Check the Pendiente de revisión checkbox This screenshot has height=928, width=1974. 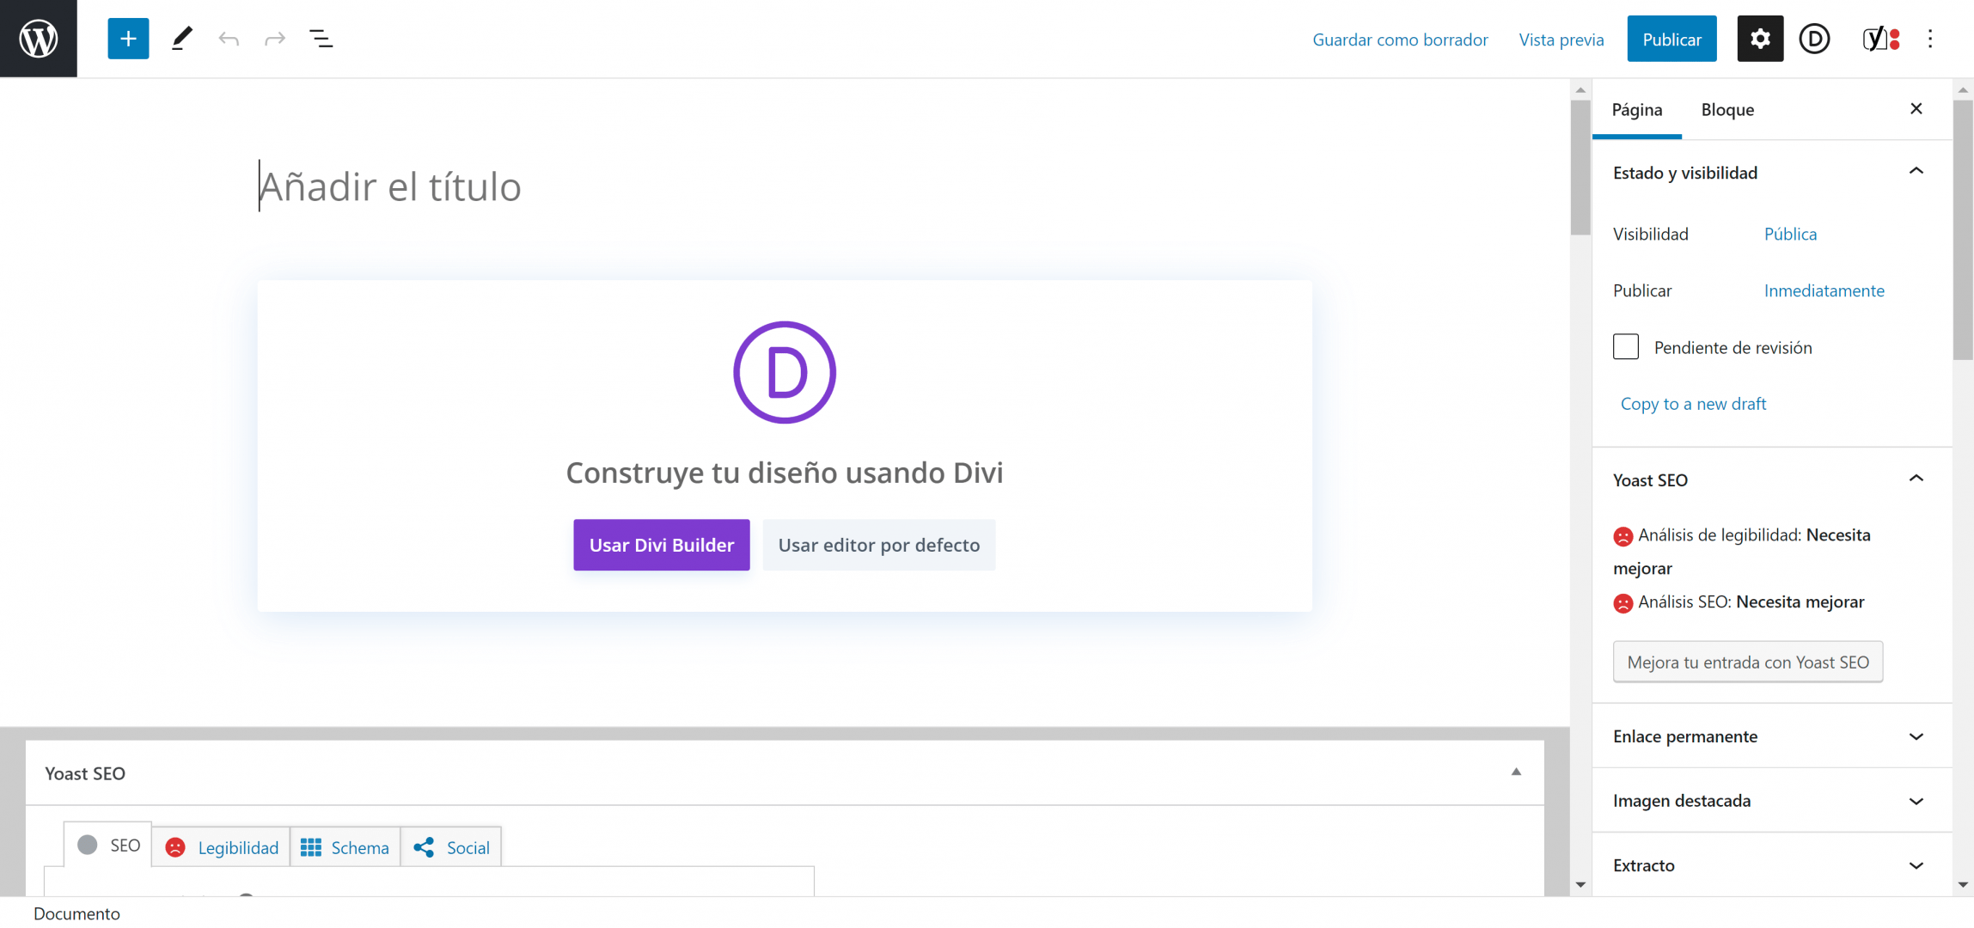coord(1625,346)
